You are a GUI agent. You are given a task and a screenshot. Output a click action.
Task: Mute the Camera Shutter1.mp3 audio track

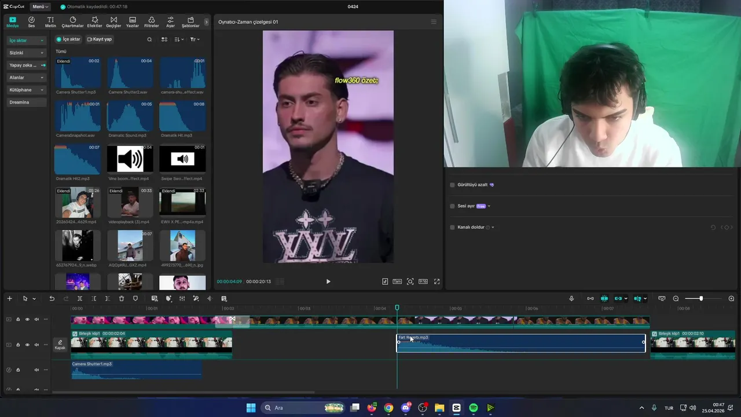click(36, 370)
